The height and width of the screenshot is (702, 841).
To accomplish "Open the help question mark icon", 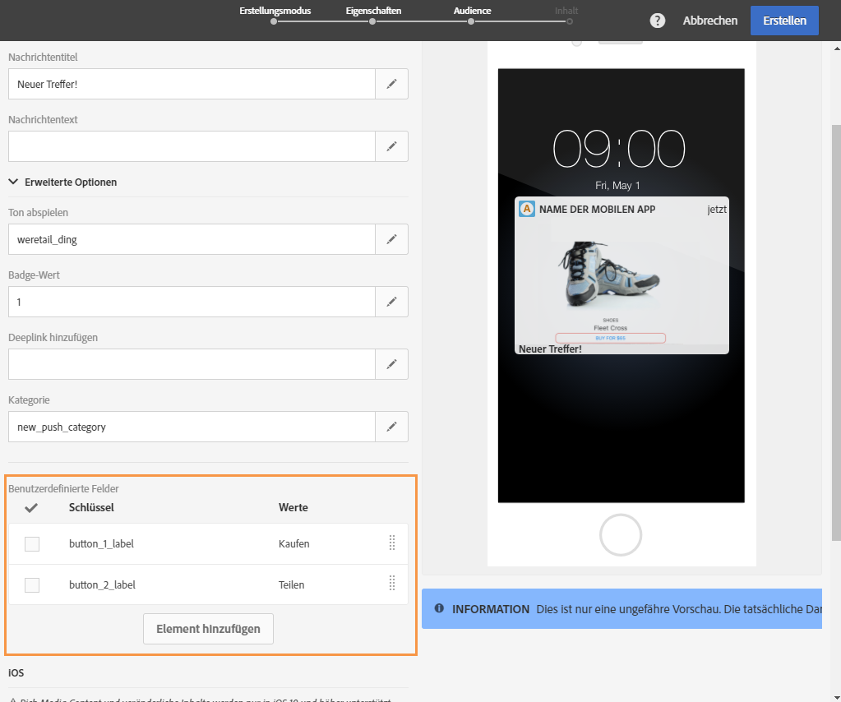I will tap(657, 21).
